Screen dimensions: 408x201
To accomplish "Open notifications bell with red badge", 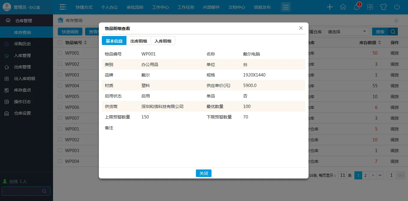I will 356,7.
